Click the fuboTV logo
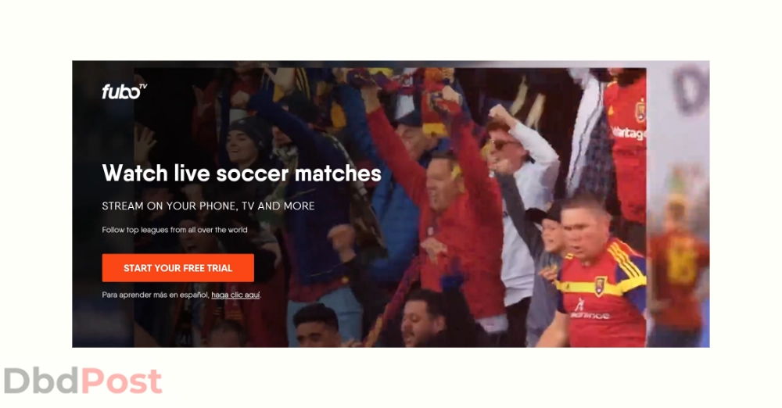The height and width of the screenshot is (408, 782). tap(124, 91)
